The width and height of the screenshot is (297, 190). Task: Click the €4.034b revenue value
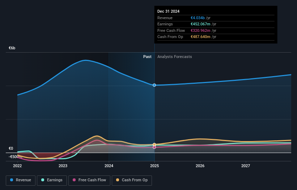tap(198, 18)
